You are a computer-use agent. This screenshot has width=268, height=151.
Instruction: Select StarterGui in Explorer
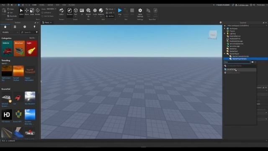point(233,49)
